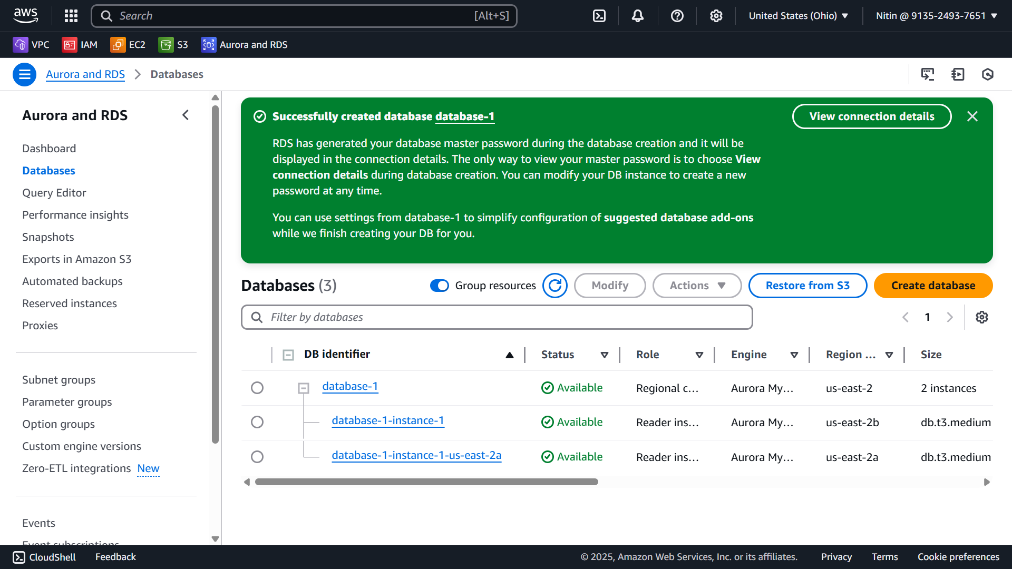1012x569 pixels.
Task: Open the IAM shortcut in favorites bar
Action: [80, 45]
